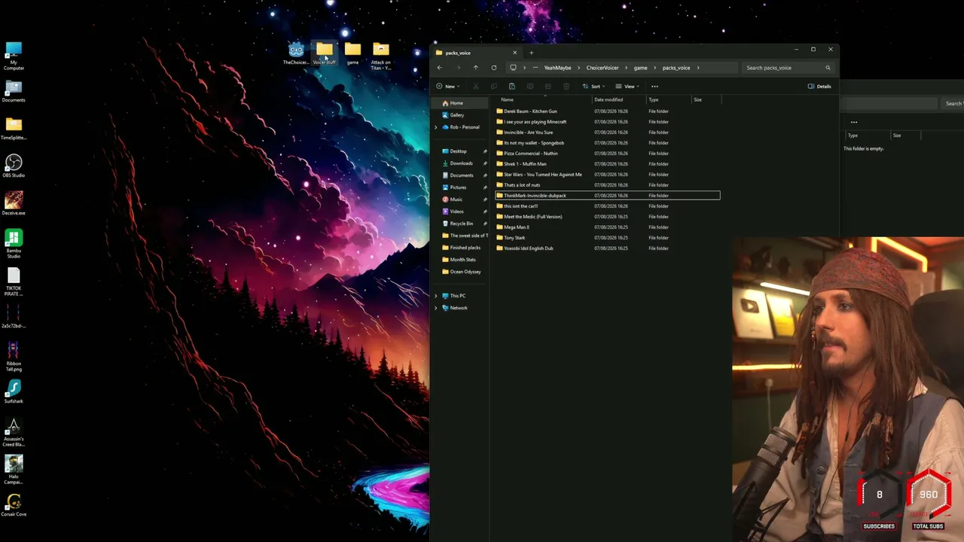Select the Voicer stuff desktop folder
964x542 pixels.
coord(325,53)
